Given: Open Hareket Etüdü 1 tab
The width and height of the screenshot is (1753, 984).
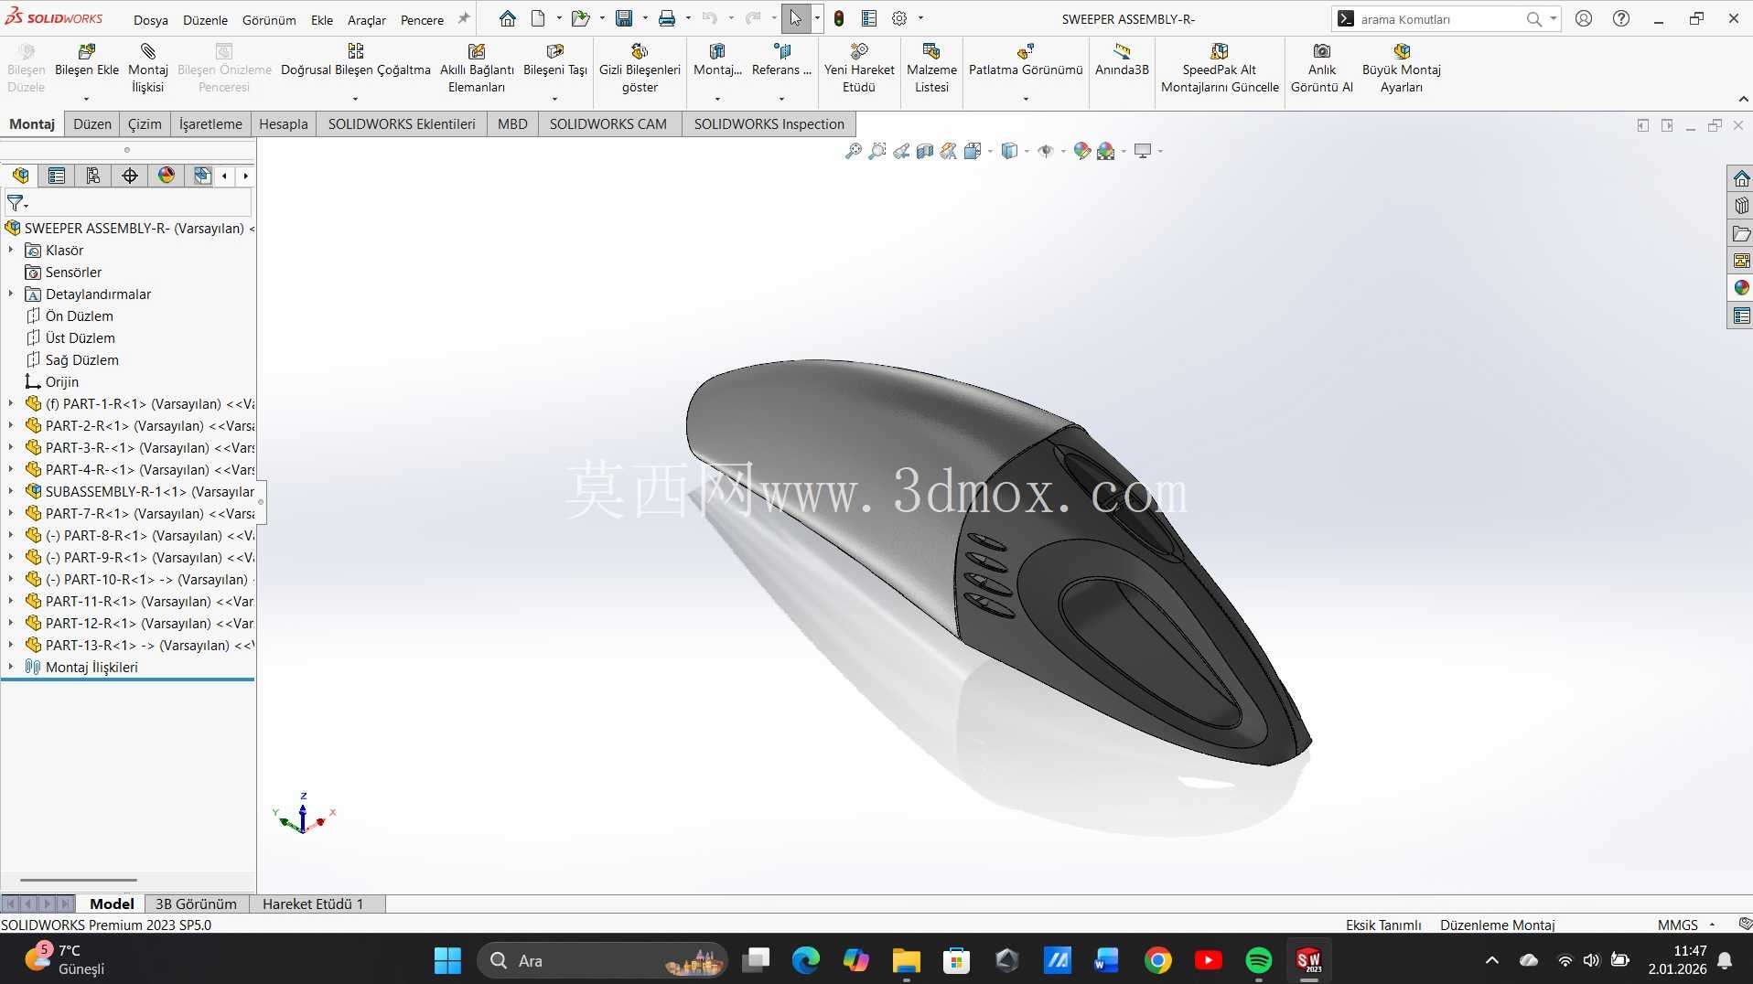Looking at the screenshot, I should (x=313, y=904).
